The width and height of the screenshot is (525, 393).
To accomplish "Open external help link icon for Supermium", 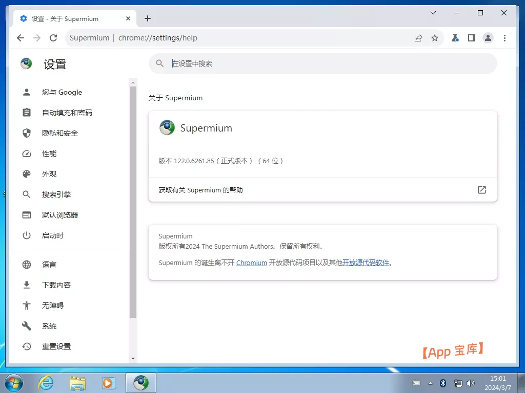I will (481, 190).
